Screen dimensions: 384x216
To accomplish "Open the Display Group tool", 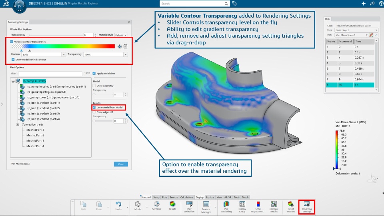I will (x=242, y=207).
